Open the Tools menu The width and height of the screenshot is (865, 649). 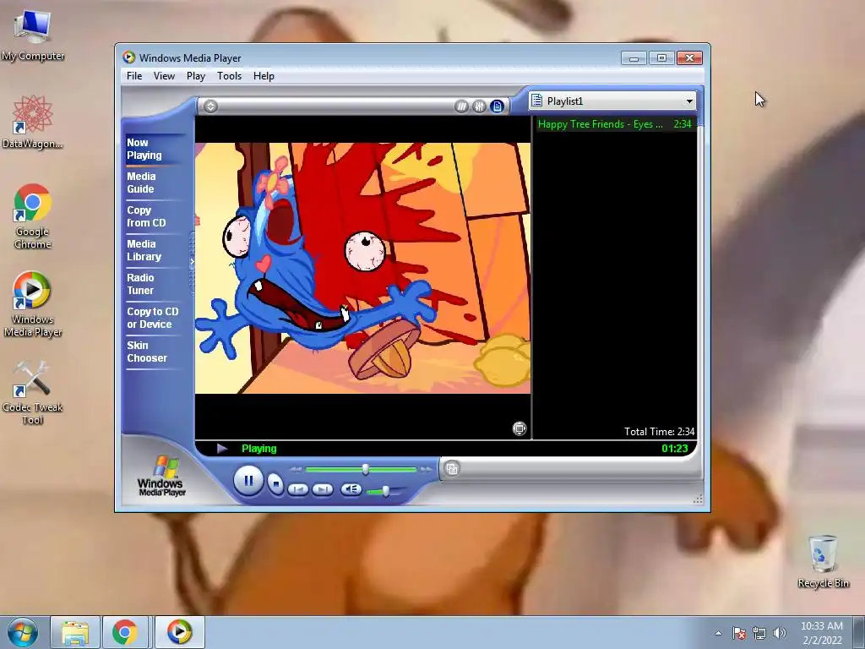click(x=229, y=76)
